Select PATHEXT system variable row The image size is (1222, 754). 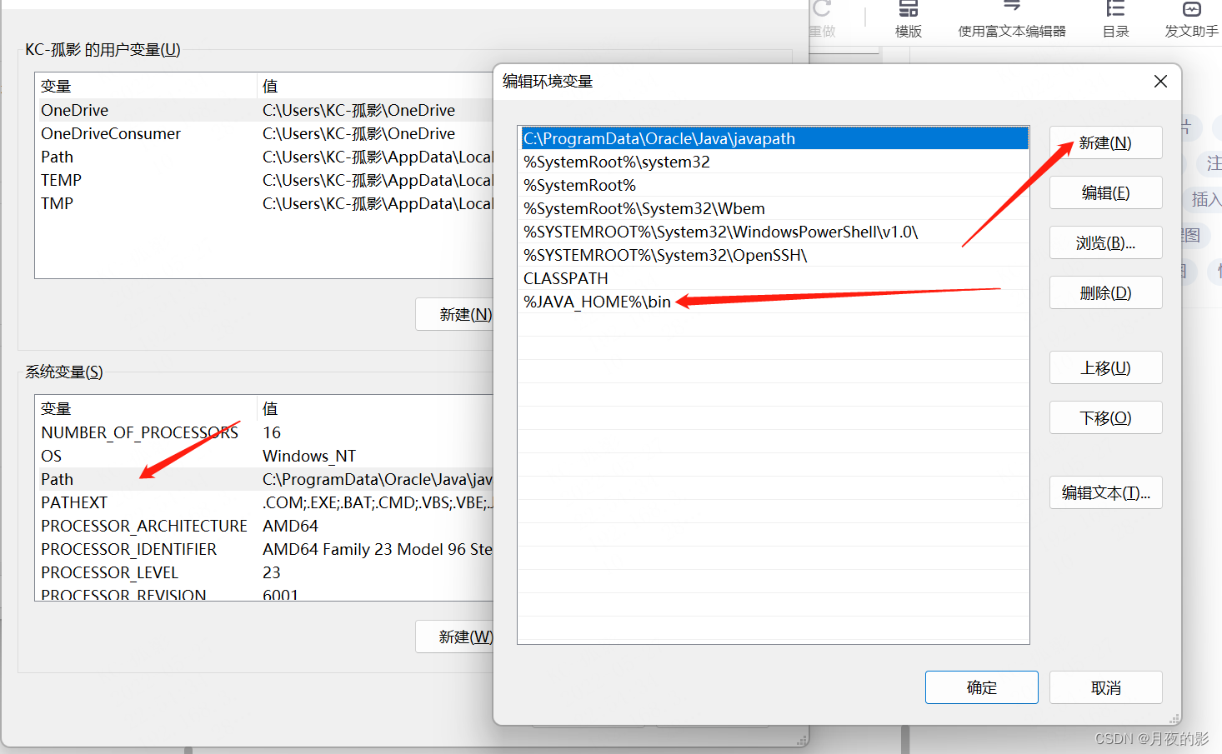pyautogui.click(x=265, y=502)
